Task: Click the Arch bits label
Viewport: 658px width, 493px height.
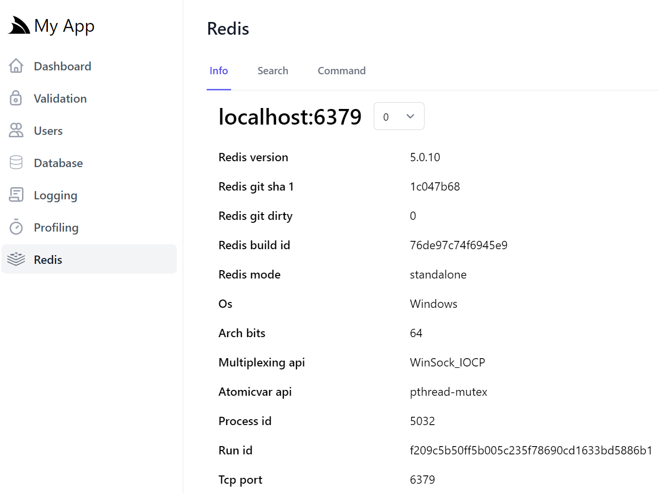Action: pyautogui.click(x=242, y=333)
